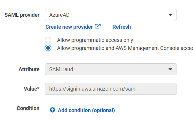Expand the Attribute dropdown arrow
This screenshot has height=125, width=193.
(170, 69)
